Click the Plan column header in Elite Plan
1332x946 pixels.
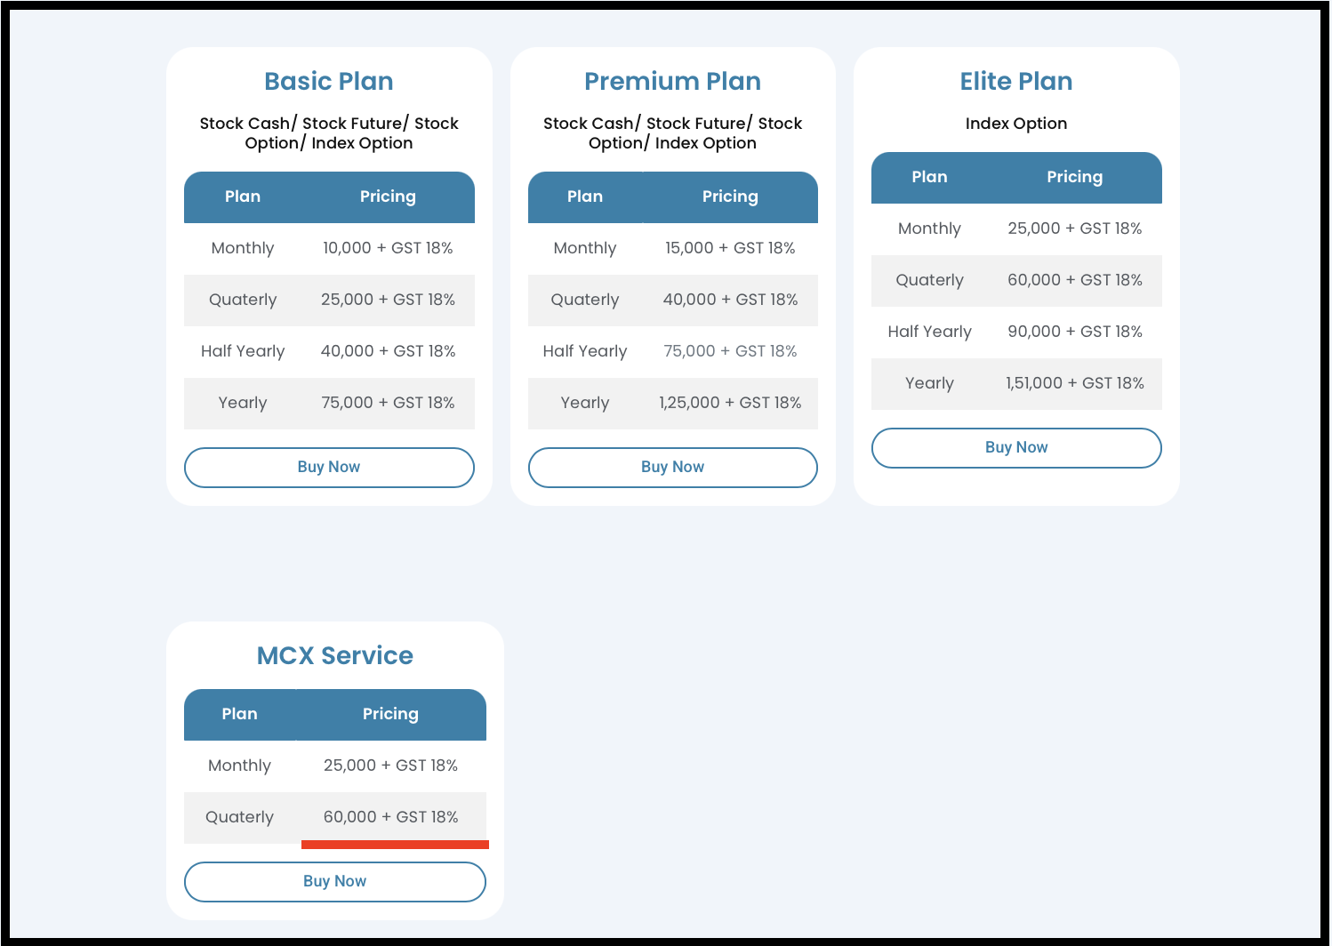coord(929,177)
